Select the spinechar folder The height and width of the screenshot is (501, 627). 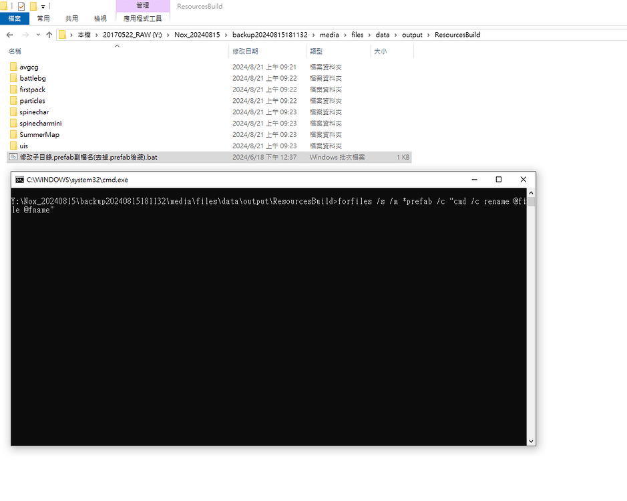pyautogui.click(x=34, y=112)
